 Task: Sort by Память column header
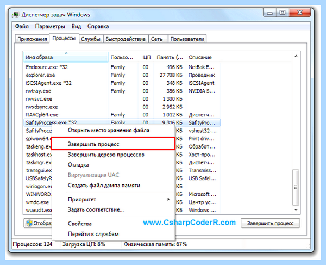point(170,57)
